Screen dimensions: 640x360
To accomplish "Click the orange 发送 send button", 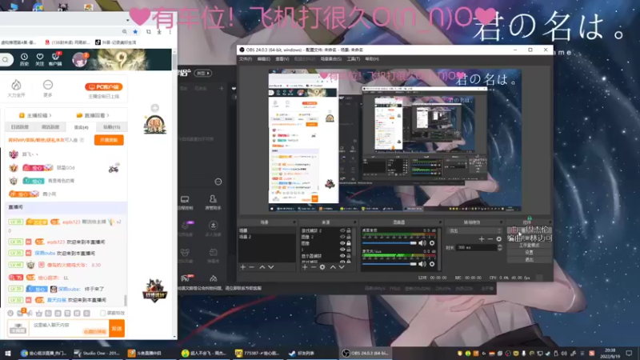I will (x=117, y=328).
